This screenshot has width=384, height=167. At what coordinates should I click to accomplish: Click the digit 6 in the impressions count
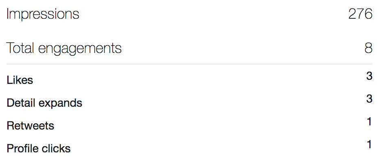click(368, 14)
